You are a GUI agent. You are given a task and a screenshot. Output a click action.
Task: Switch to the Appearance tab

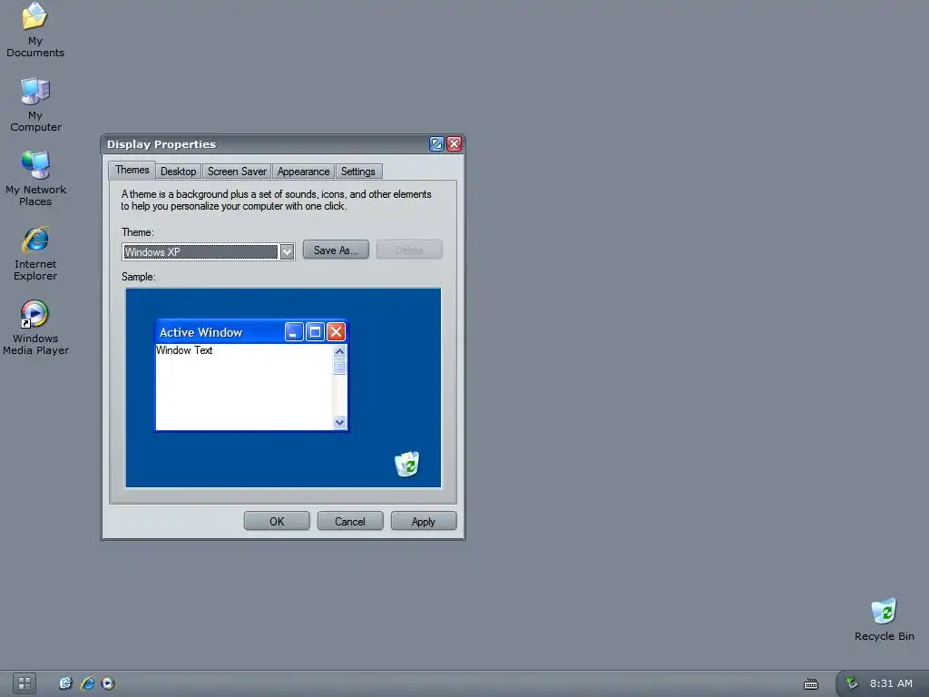[x=303, y=172]
